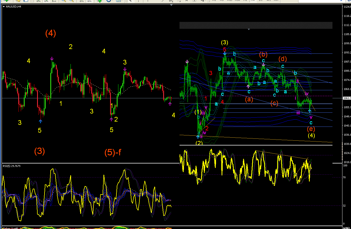Select the orange (b) wave label
This screenshot has height=229, width=351.
263,54
